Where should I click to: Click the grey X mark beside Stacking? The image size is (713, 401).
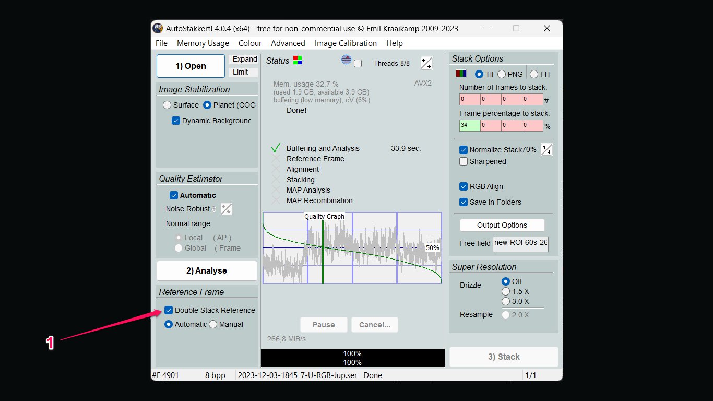click(276, 180)
